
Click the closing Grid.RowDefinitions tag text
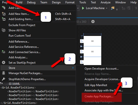click(19, 103)
